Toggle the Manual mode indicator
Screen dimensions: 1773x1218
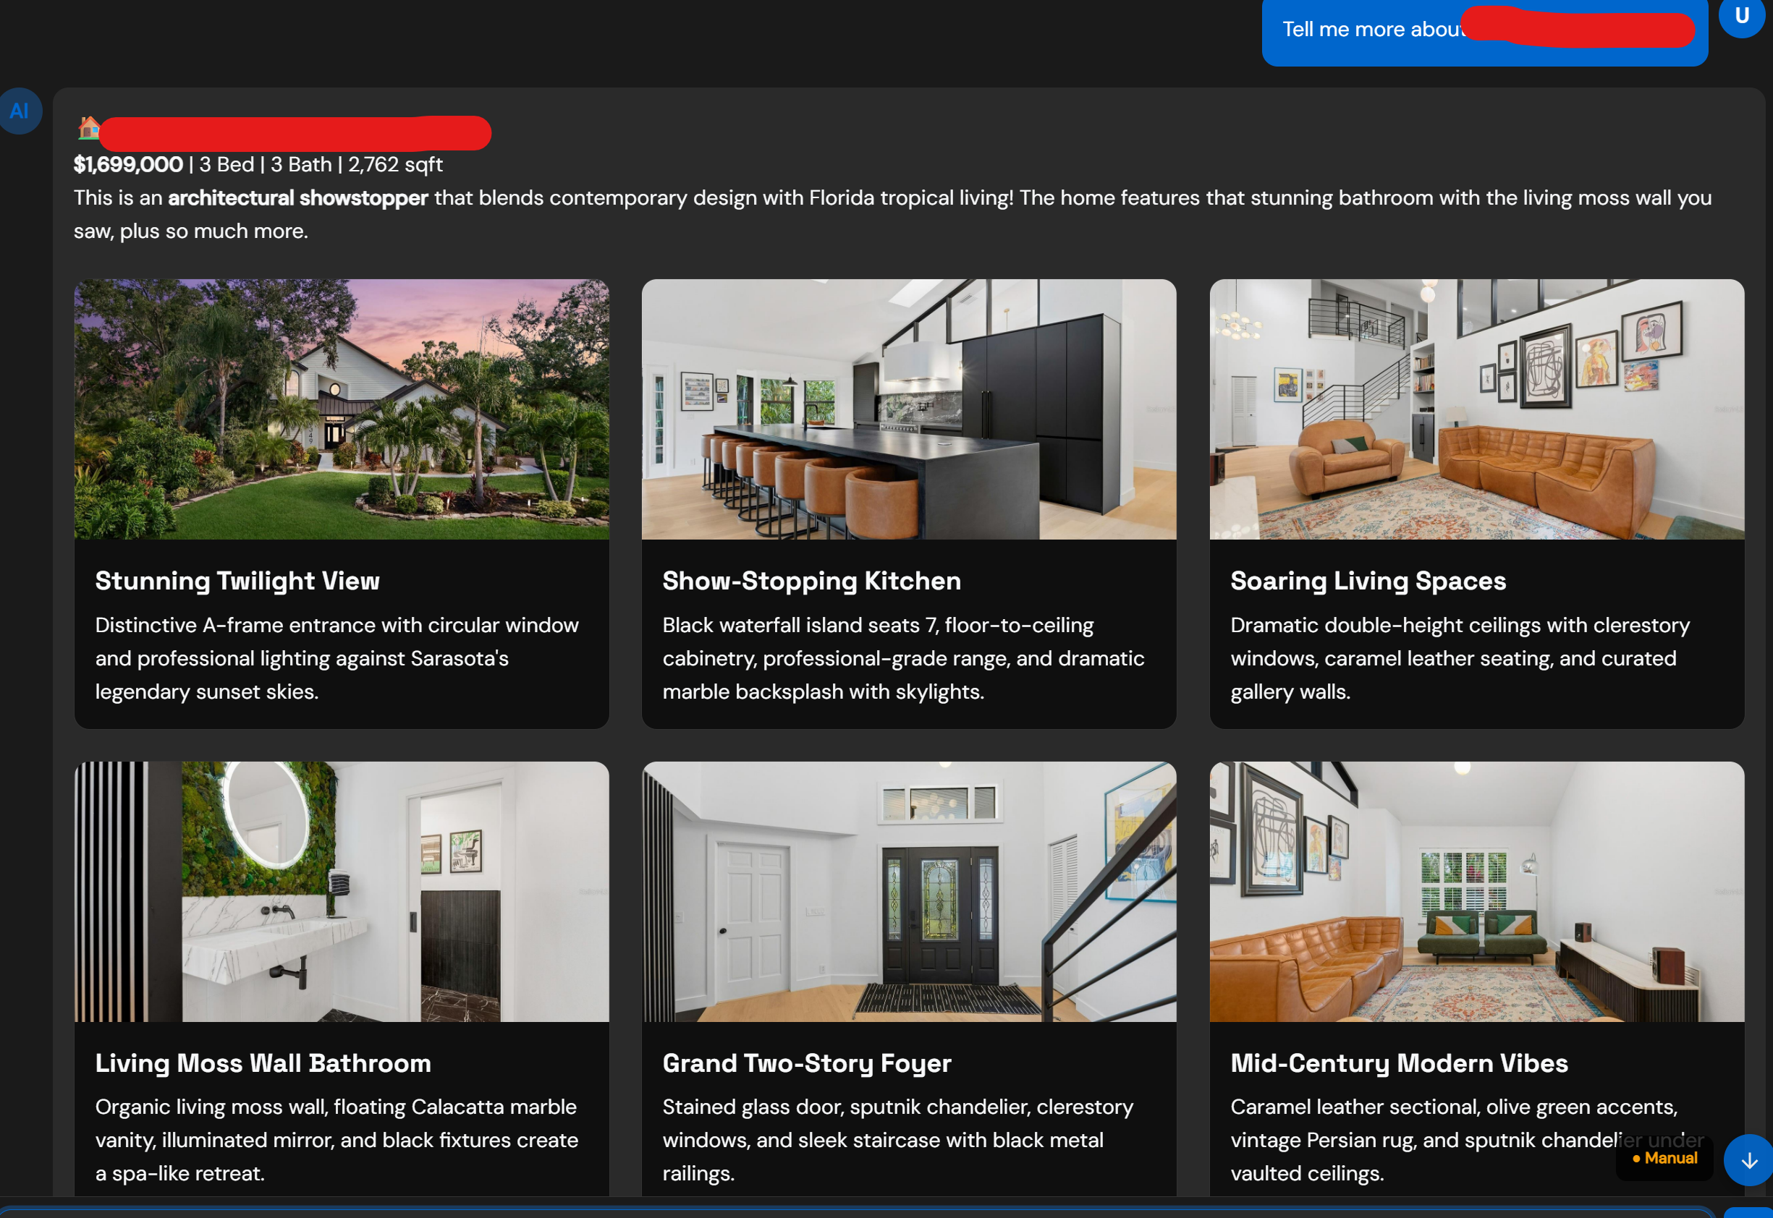[x=1664, y=1159]
